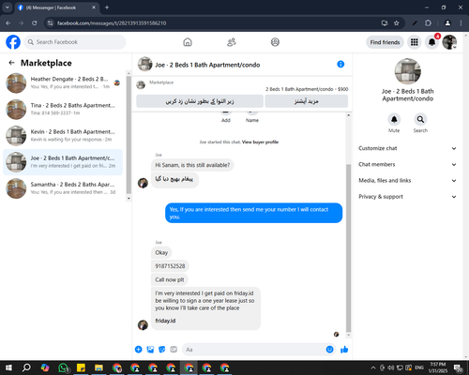469x375 pixels.
Task: Expand the Privacy & support section
Action: 407,197
